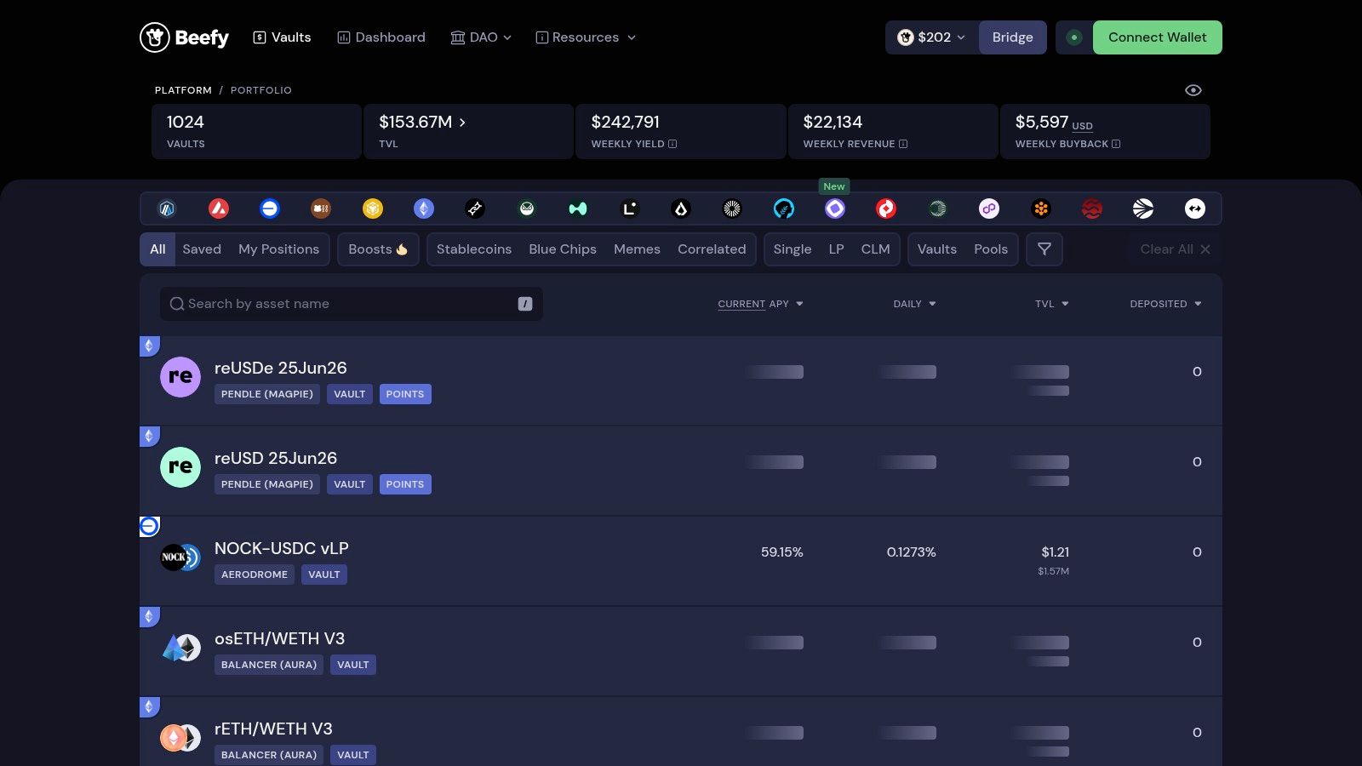This screenshot has height=766, width=1362.
Task: Filter vaults by Mantle sunburst icon
Action: pos(732,209)
